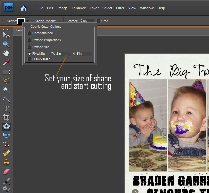Click the Home screen icon
The height and width of the screenshot is (193, 209).
[x=24, y=8]
